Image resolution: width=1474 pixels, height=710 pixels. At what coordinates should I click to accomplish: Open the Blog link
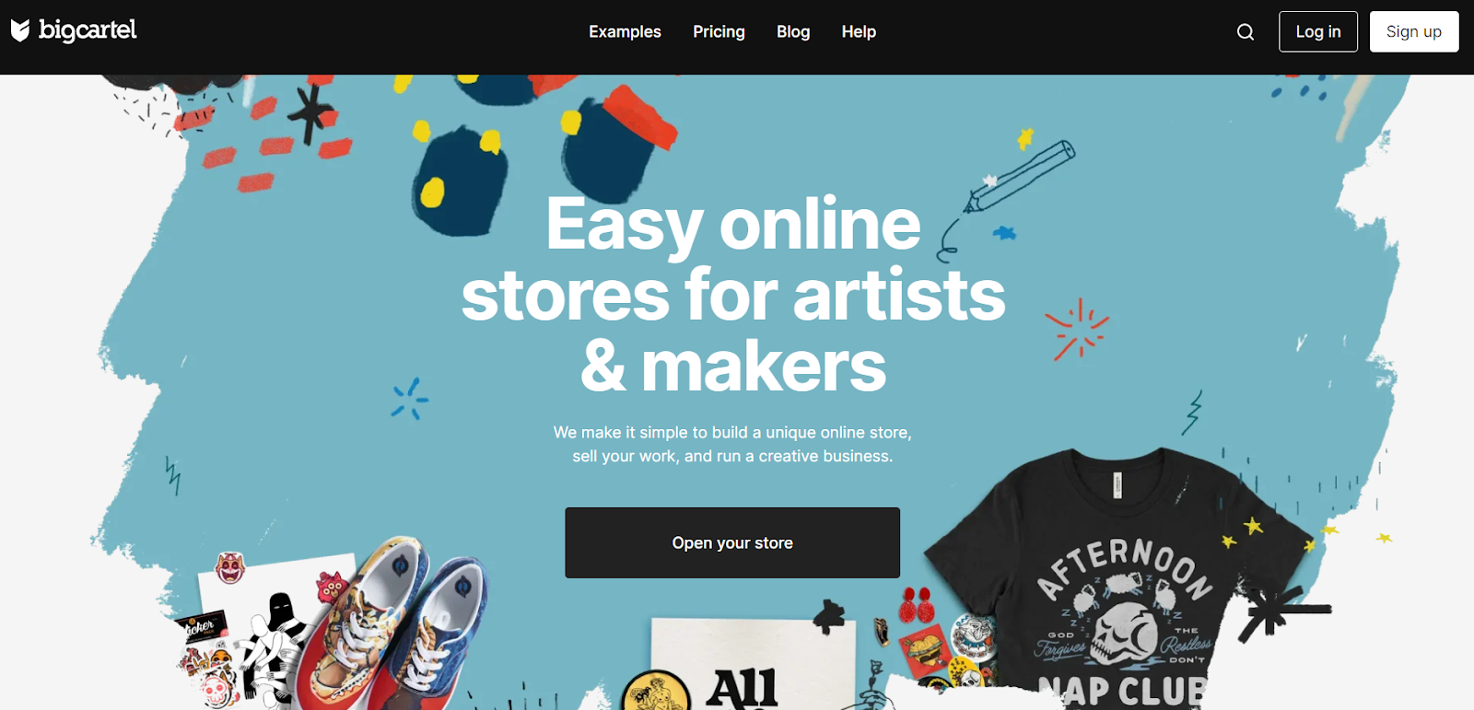[793, 31]
